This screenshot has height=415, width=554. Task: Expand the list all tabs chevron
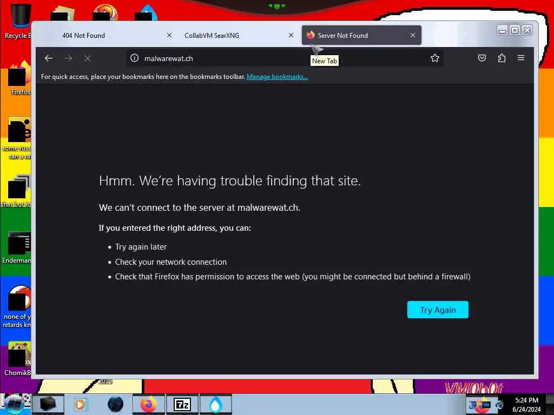click(x=464, y=35)
